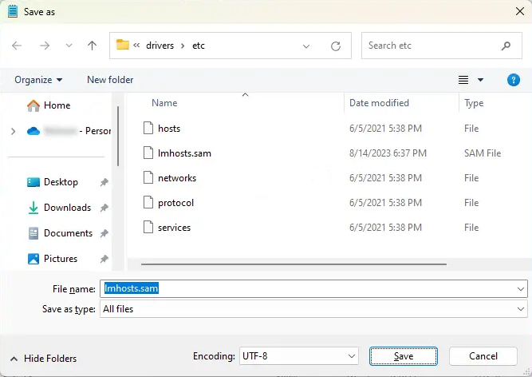Go up one folder level

92,46
